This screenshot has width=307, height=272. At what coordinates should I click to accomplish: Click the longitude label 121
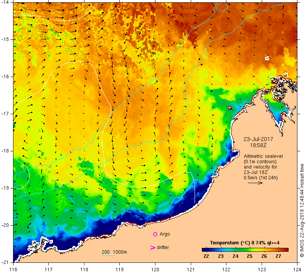[191, 269]
